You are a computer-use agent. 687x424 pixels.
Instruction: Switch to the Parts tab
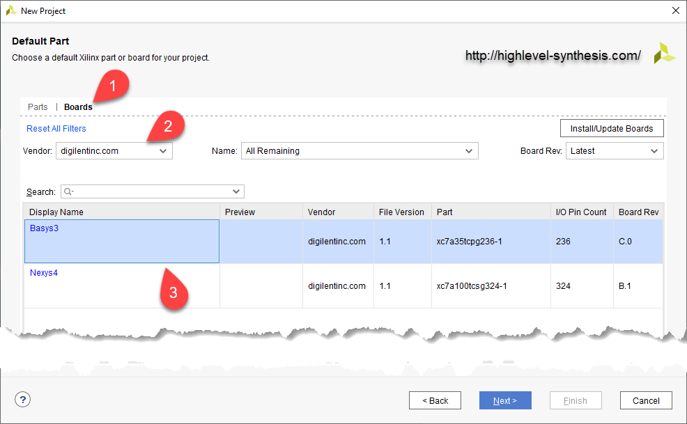pyautogui.click(x=38, y=107)
